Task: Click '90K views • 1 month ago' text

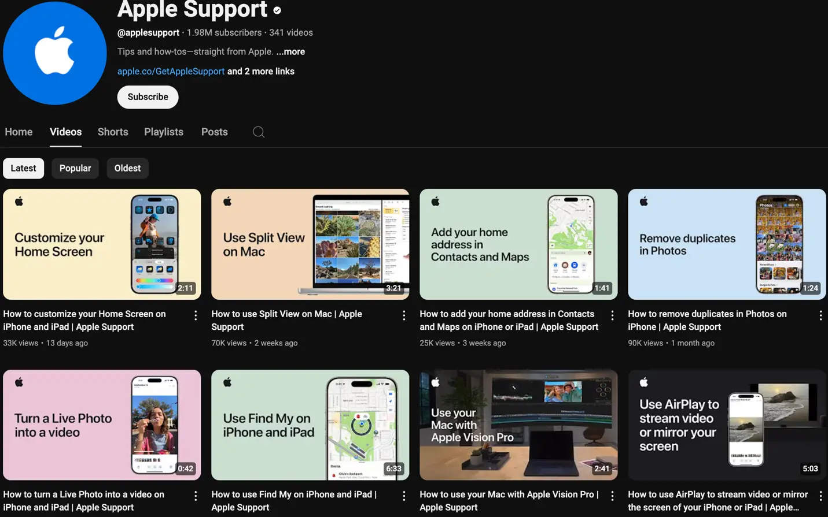Action: (671, 343)
